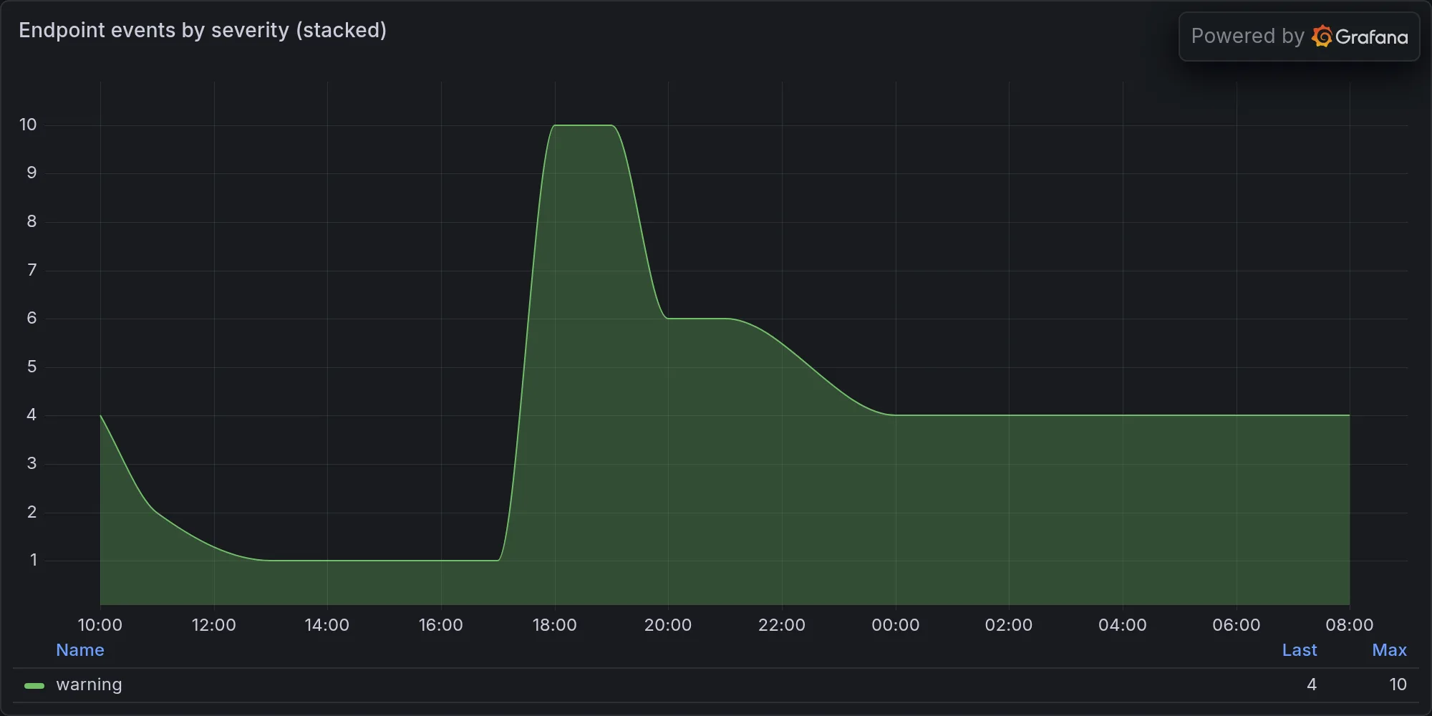Screen dimensions: 1432x716
Task: Click the panel title Endpoint events by severity
Action: click(x=203, y=30)
